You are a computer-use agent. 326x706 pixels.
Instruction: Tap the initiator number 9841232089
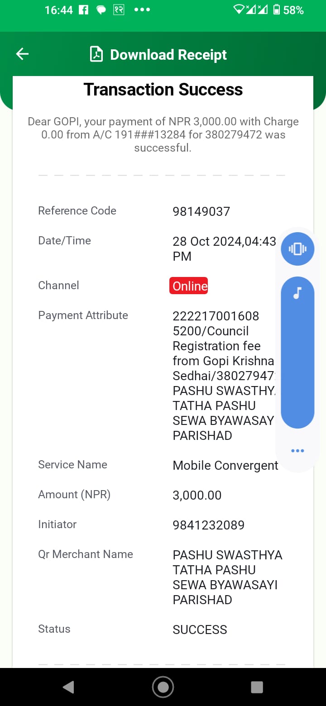[x=209, y=525]
